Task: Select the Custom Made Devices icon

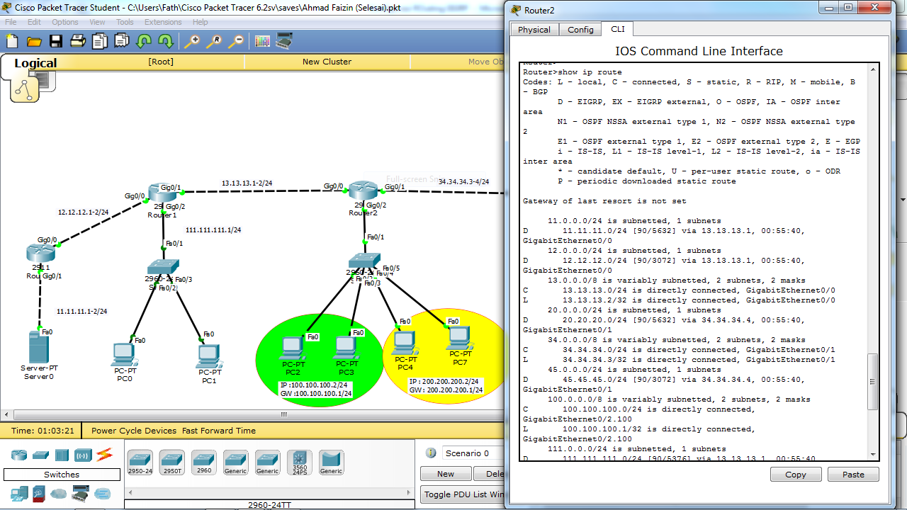Action: coord(81,493)
